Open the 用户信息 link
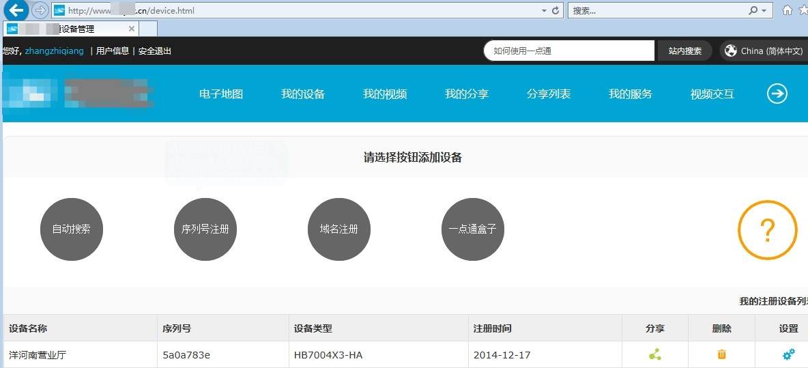The height and width of the screenshot is (368, 808). [x=113, y=51]
